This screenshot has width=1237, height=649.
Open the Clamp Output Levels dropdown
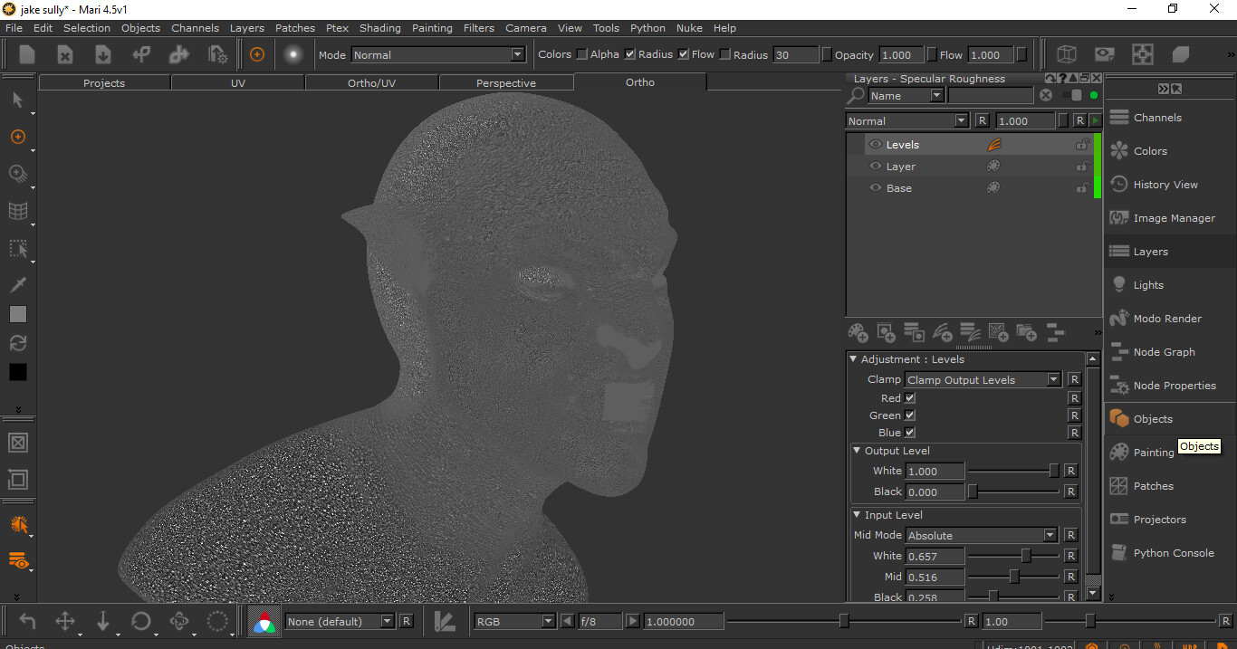[983, 380]
